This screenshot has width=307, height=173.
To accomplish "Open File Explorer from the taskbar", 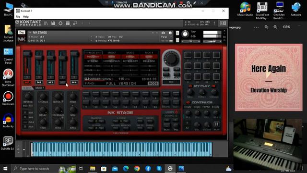I will pos(93,169).
